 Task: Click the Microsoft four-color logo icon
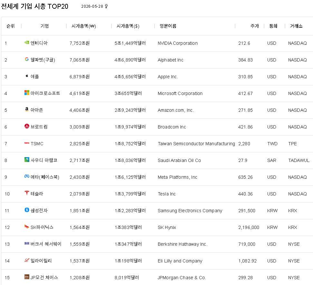27,93
